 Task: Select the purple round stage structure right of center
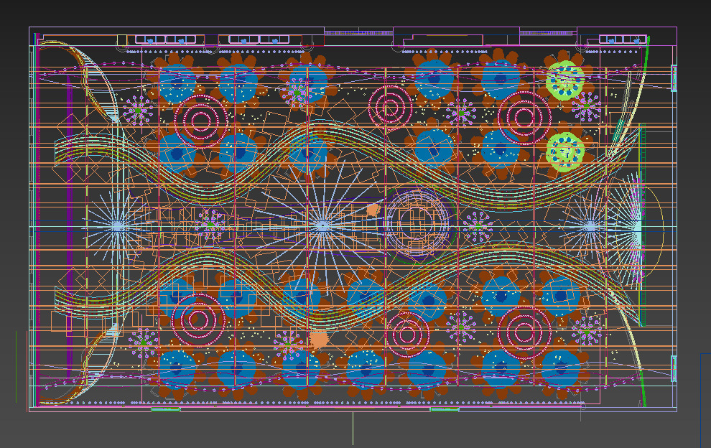coord(417,223)
